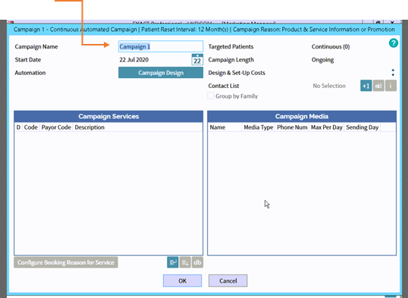
Task: Click the second service list icon
Action: click(x=185, y=262)
